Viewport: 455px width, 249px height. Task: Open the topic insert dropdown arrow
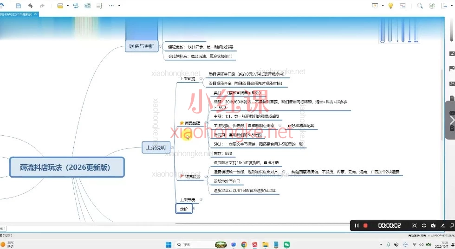(x=68, y=6)
